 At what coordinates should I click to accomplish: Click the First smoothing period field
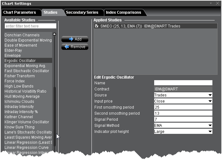[x=183, y=107]
